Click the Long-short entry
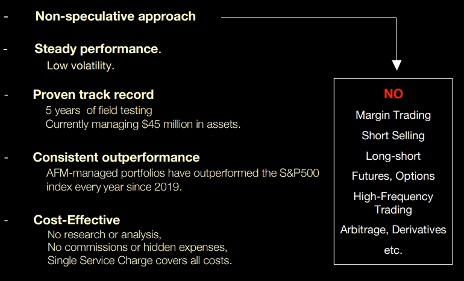Image resolution: width=464 pixels, height=281 pixels. [x=393, y=156]
